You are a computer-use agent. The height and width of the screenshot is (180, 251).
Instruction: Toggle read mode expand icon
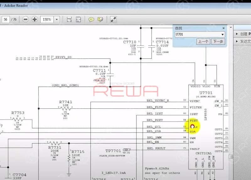(x=113, y=19)
